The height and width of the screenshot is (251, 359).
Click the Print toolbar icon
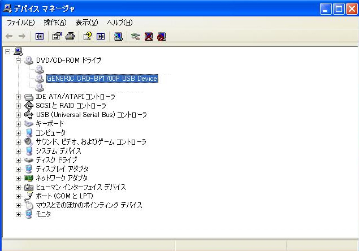(70, 36)
